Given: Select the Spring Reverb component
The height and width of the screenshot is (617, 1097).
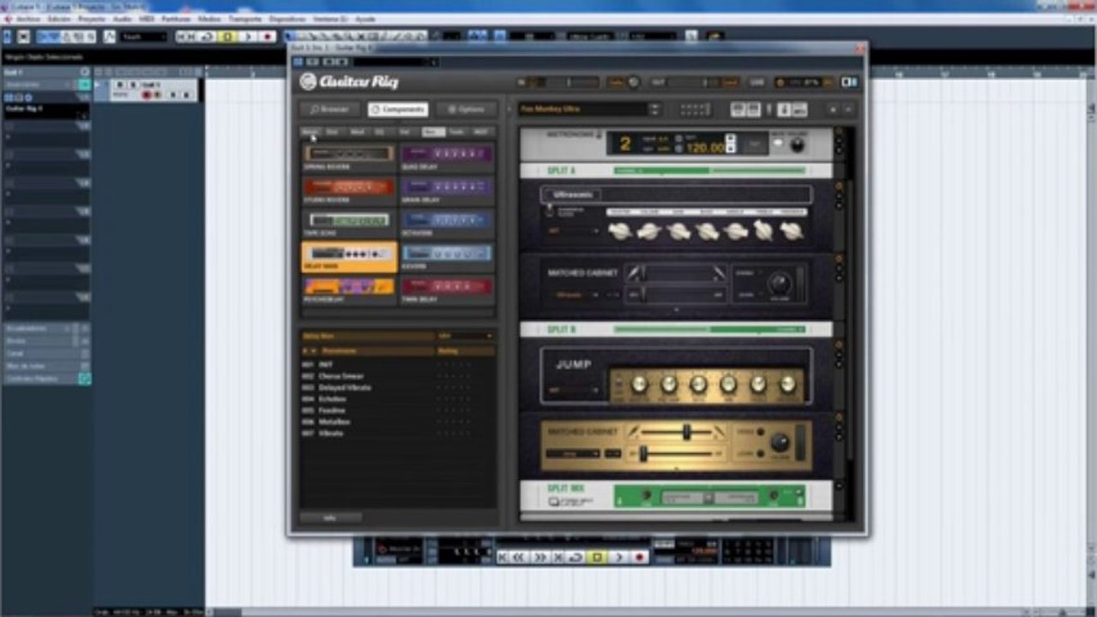Looking at the screenshot, I should (349, 158).
